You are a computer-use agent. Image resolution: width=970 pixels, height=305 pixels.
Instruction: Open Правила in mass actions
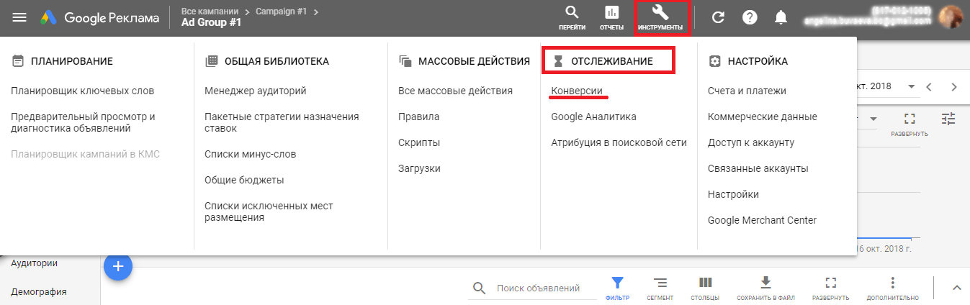click(x=418, y=117)
